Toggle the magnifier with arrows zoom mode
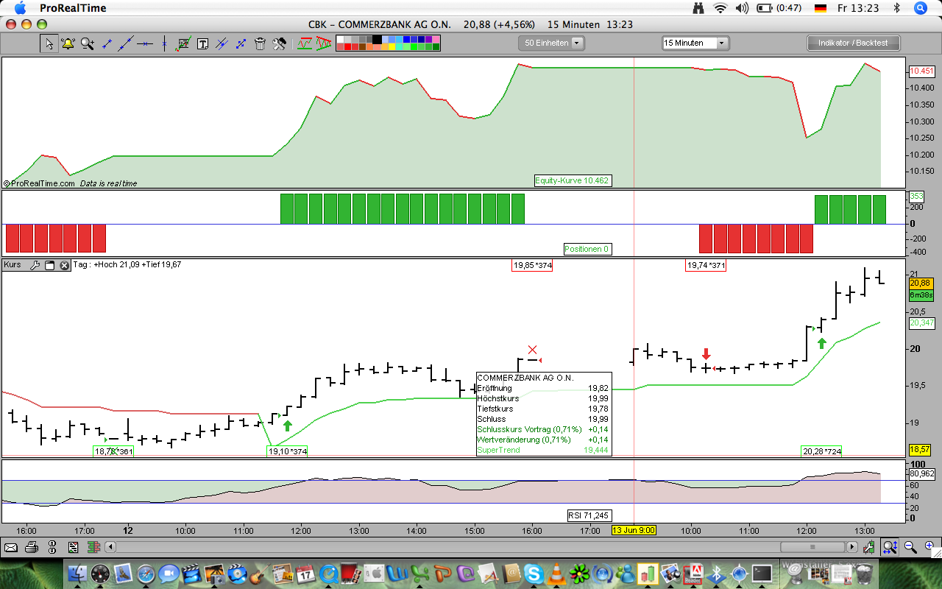Screen dimensions: 942x589 tap(890, 547)
